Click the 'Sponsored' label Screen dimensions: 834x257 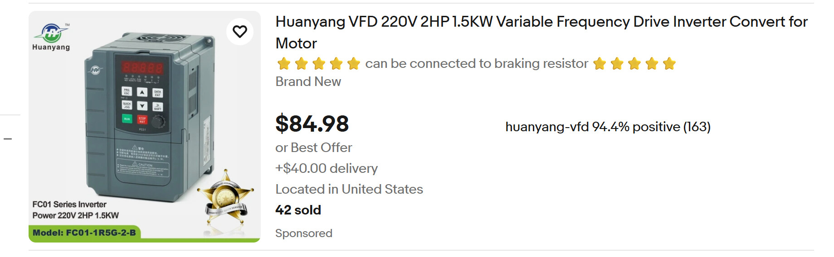(303, 233)
